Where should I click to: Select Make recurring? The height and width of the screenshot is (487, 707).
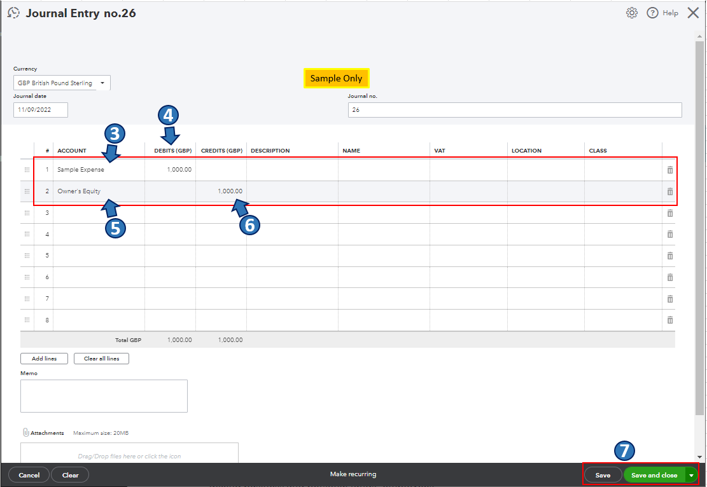coord(353,474)
